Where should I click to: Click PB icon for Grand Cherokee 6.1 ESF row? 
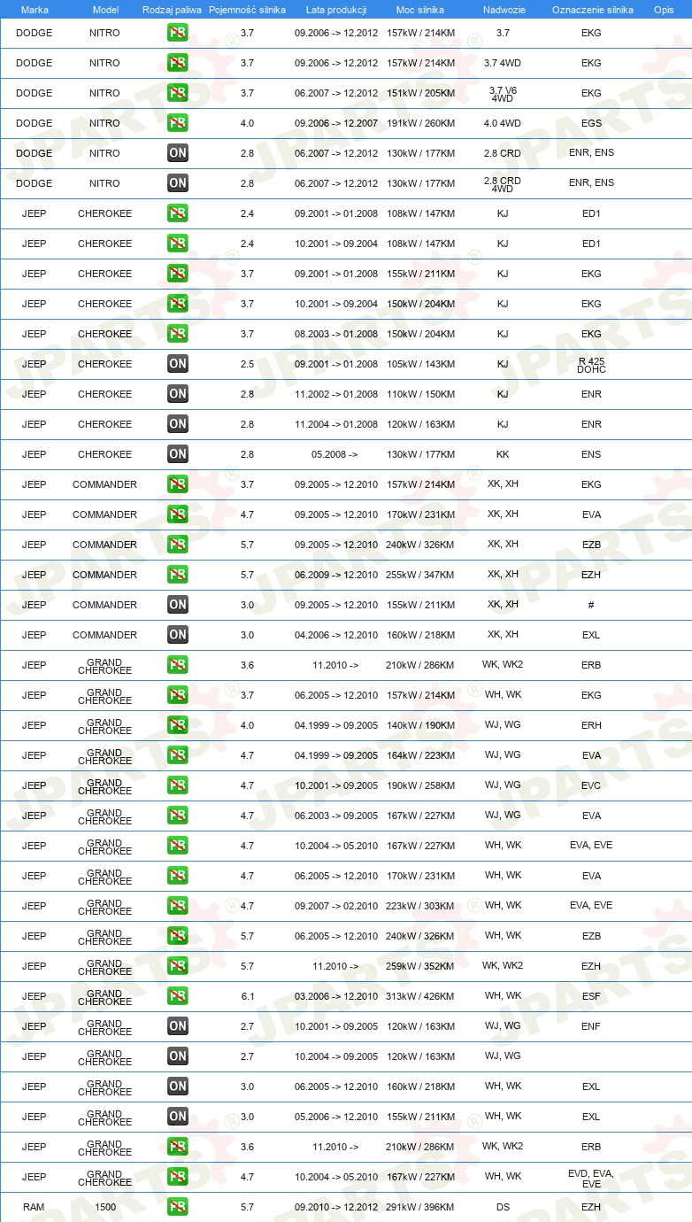178,996
